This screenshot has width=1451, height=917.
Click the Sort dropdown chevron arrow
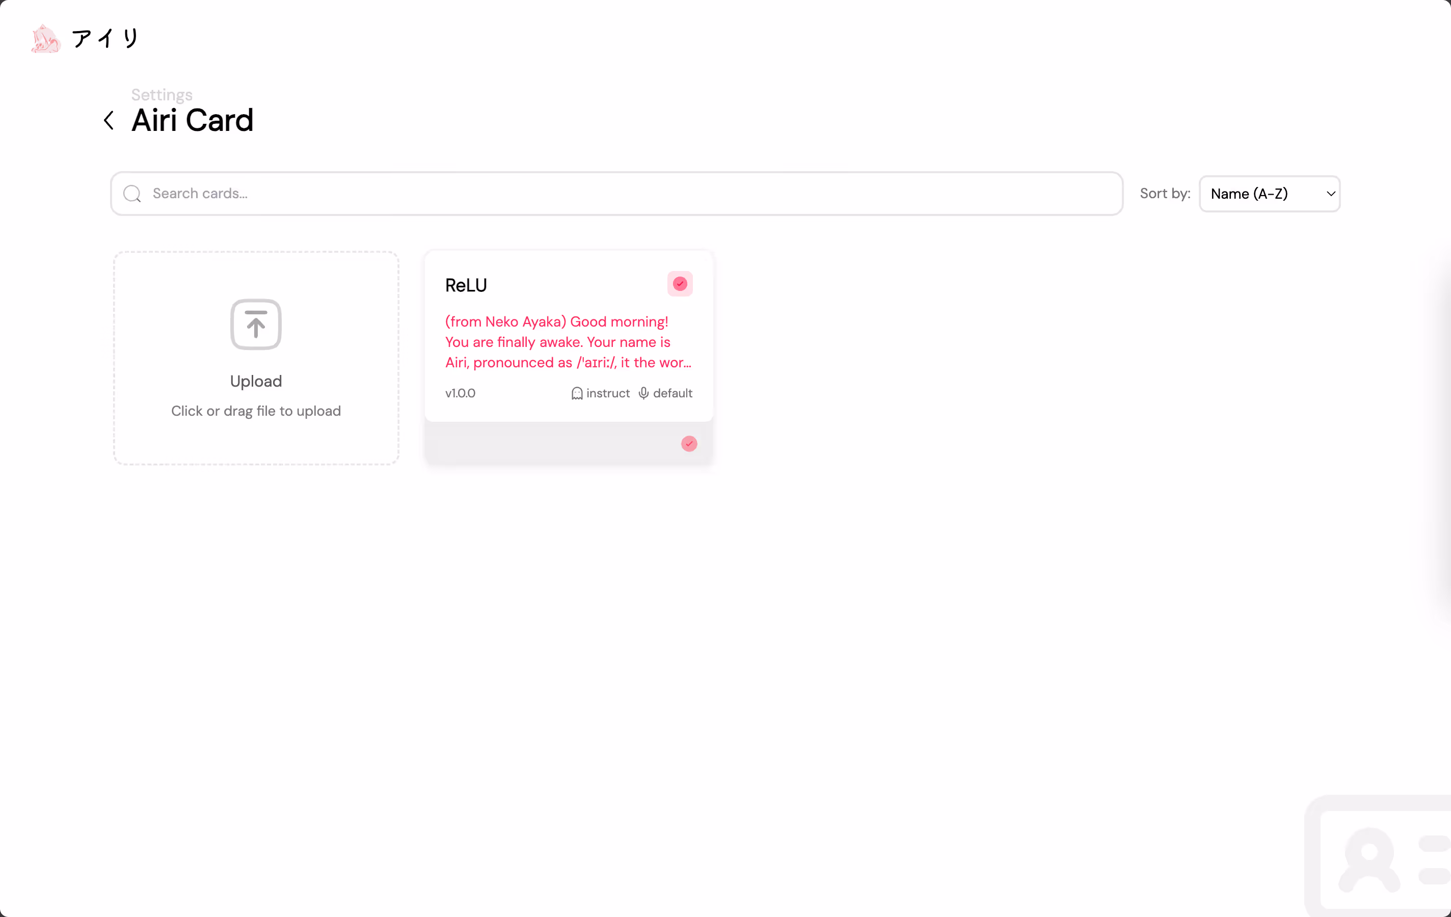1330,194
